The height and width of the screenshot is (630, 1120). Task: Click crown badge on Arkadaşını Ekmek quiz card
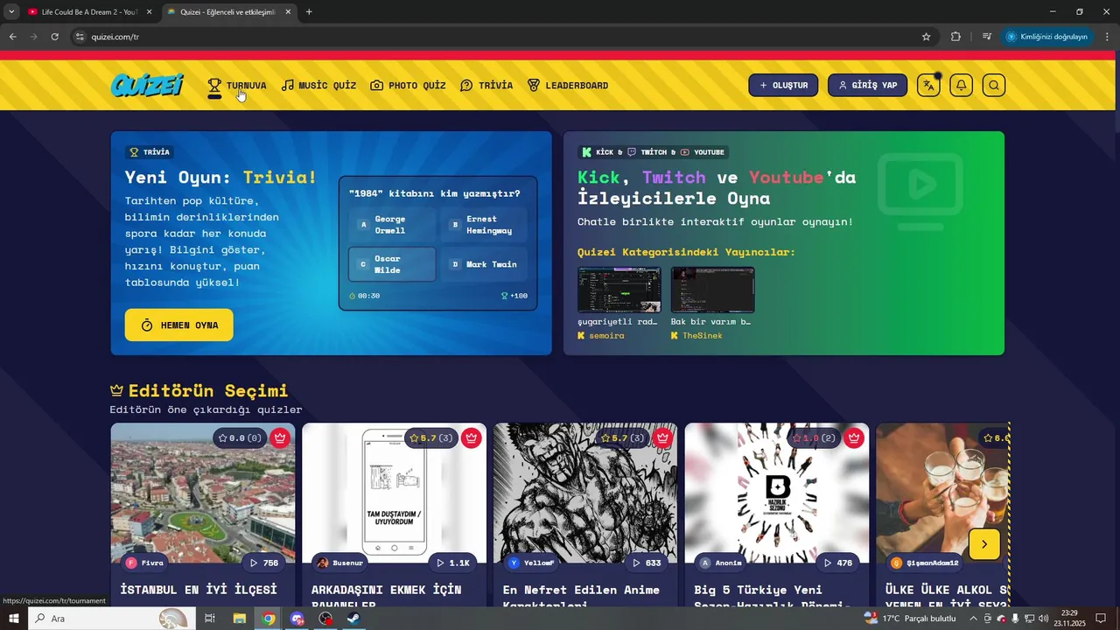[471, 437]
